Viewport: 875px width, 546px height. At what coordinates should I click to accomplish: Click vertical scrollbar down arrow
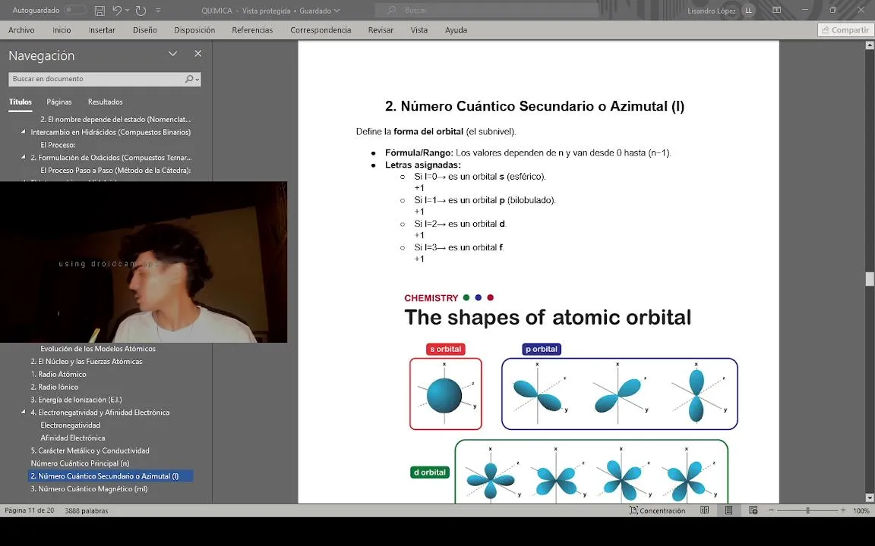(x=870, y=498)
